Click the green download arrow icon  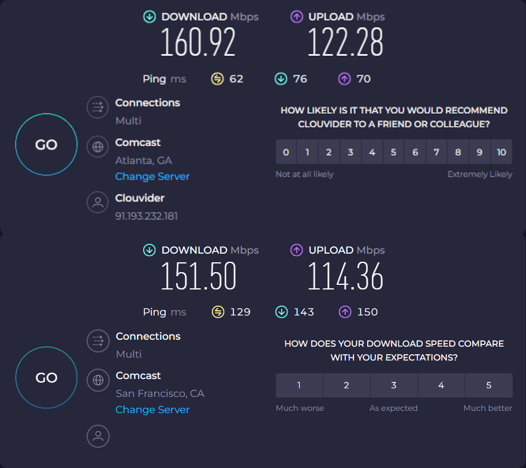[x=150, y=17]
